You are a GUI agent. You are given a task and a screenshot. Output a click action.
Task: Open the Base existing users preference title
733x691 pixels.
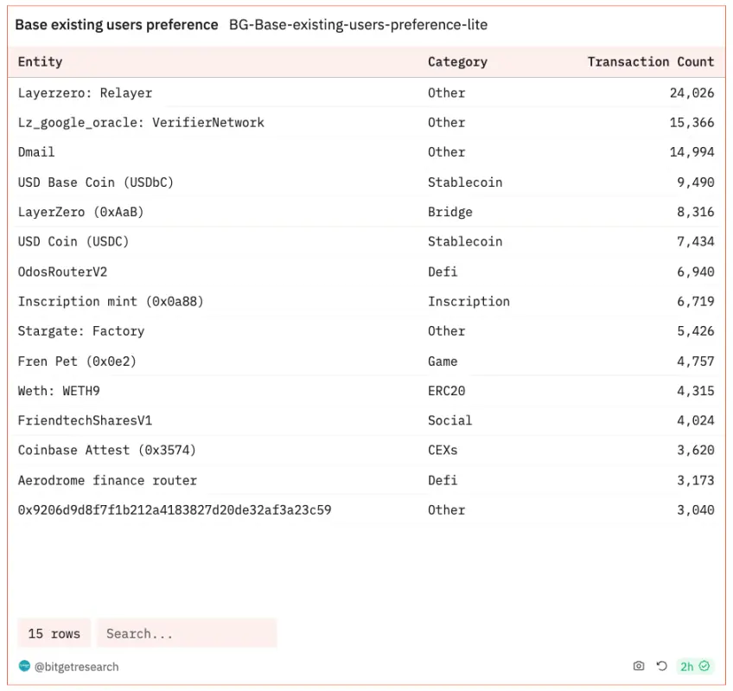point(117,25)
